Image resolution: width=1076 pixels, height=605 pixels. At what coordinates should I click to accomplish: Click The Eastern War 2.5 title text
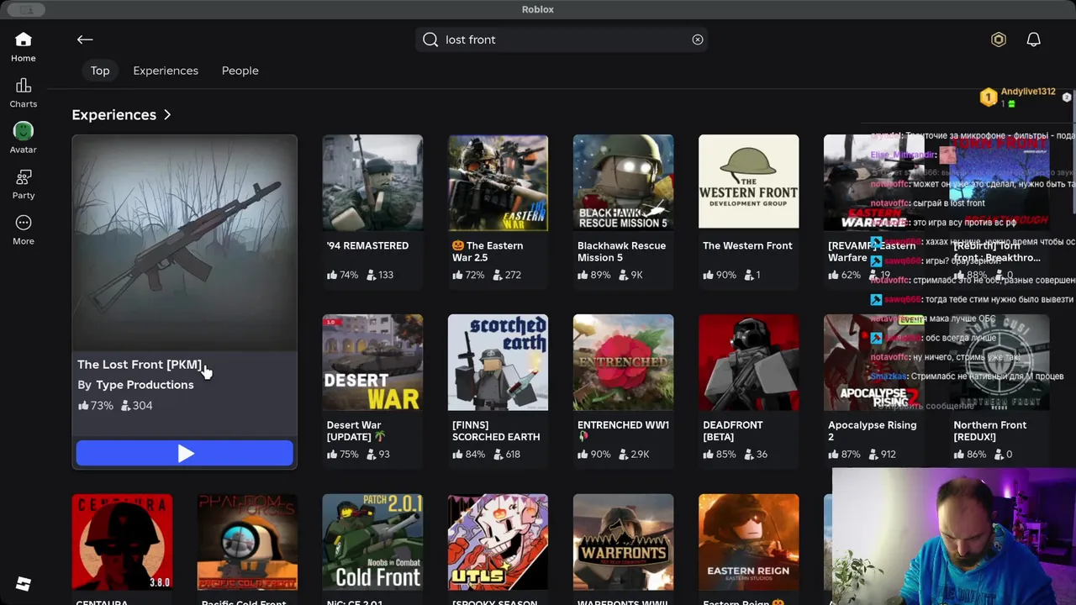coord(488,252)
